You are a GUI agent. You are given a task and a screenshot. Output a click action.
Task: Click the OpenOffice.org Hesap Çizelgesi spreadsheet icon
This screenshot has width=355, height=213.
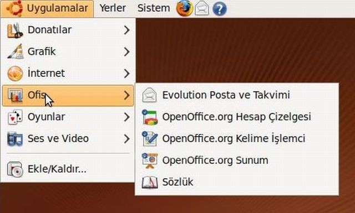[x=149, y=117]
